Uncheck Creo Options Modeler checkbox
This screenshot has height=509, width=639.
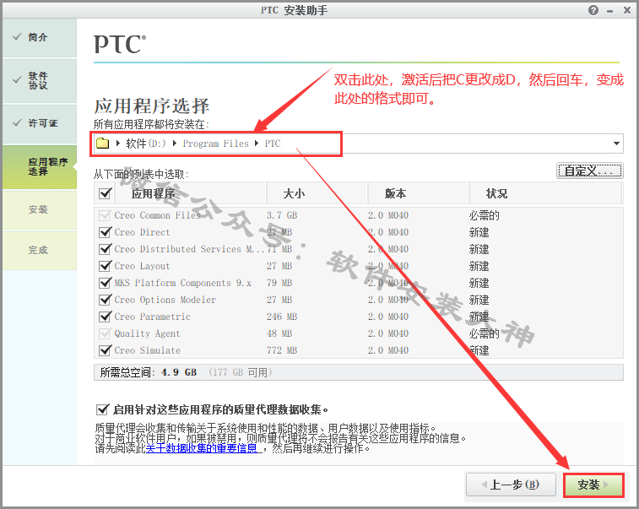pyautogui.click(x=106, y=300)
